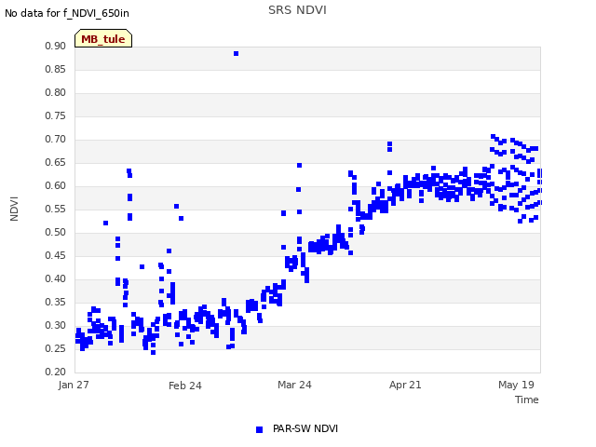
Task: Click the 0.55 y-axis tick label
Action: point(56,209)
